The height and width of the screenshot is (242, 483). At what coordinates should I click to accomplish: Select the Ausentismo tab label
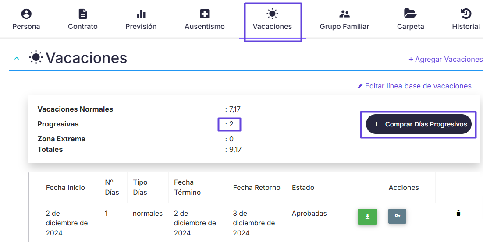(205, 26)
